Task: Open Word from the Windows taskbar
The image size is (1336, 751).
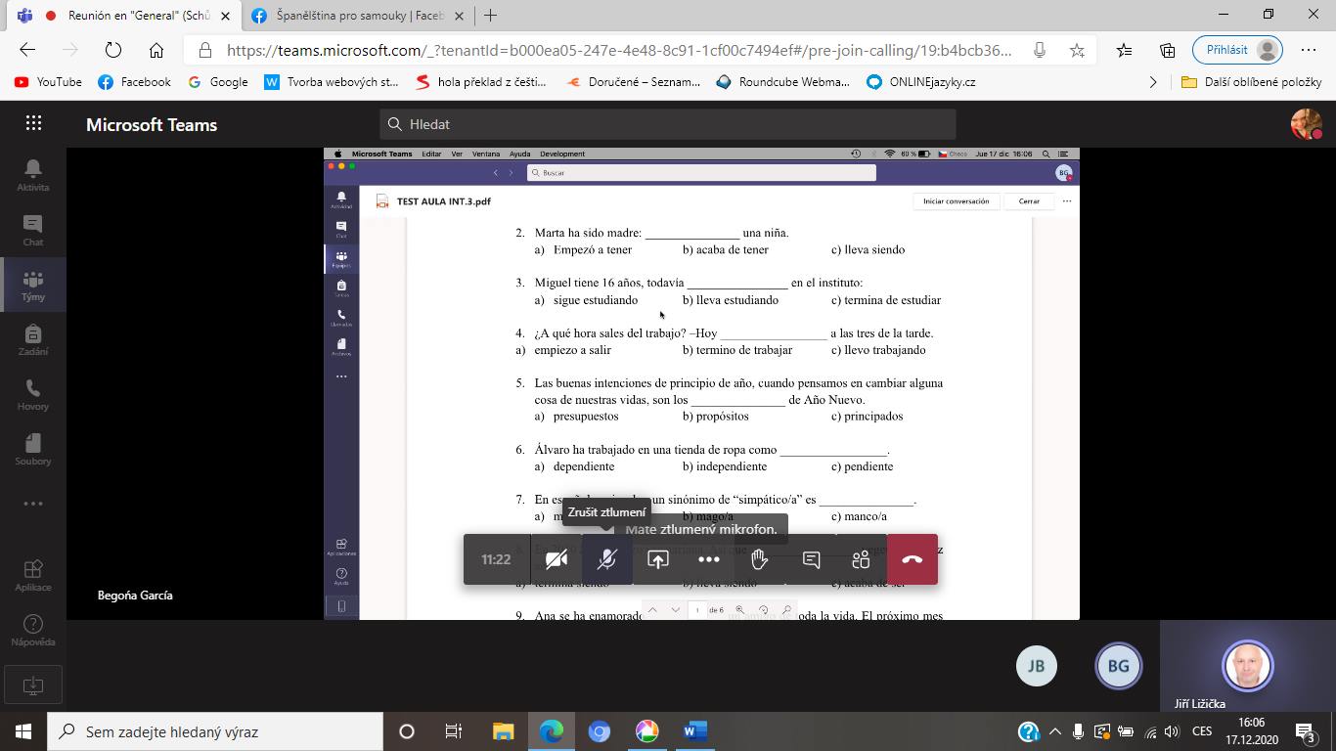Action: (x=694, y=731)
